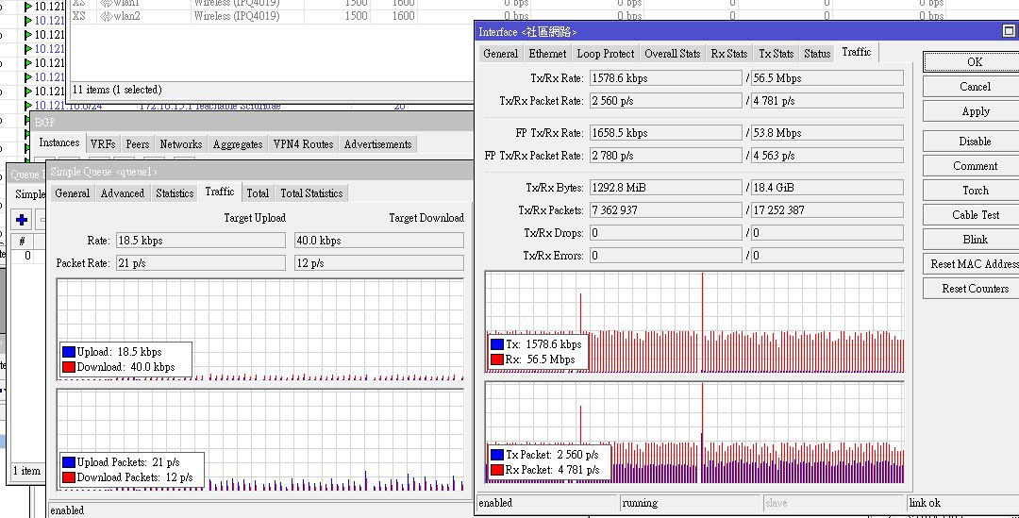Select the wlan2 row's Wireless (IPQ4019) cell
The image size is (1019, 518).
point(247,16)
